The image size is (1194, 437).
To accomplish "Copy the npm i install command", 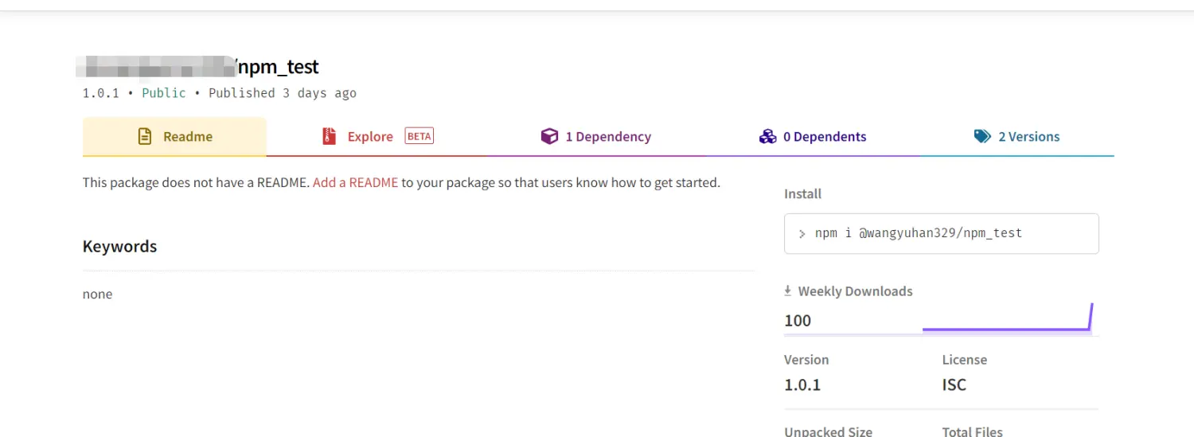I will (x=918, y=233).
